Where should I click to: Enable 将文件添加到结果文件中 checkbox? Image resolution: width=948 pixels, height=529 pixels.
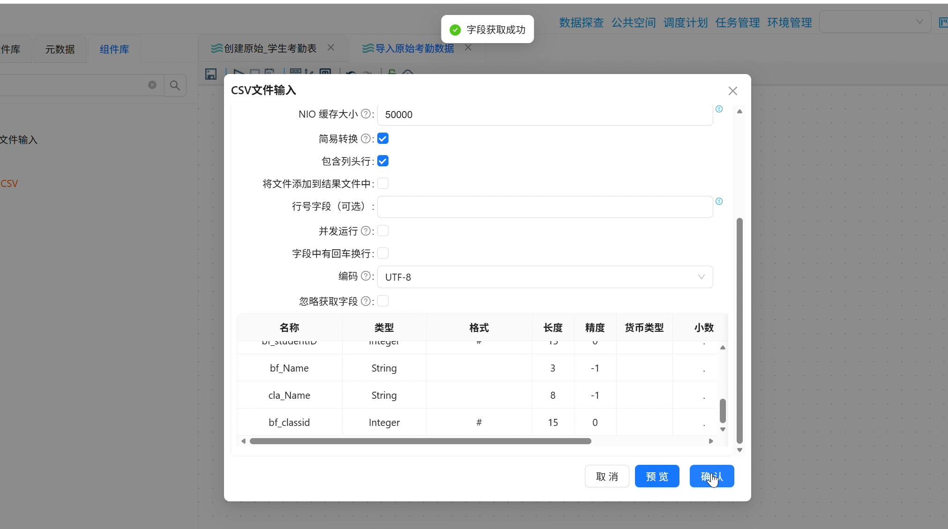(383, 184)
